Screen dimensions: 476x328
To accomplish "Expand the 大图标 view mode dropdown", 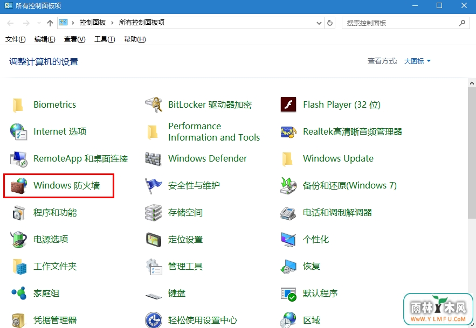I will 417,61.
